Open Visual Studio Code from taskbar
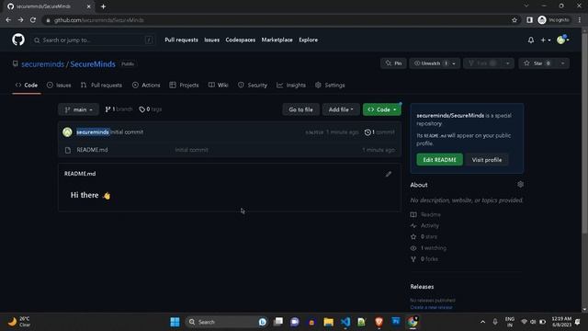Viewport: 588px width, 331px height. click(x=345, y=322)
